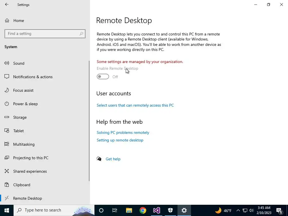This screenshot has width=288, height=216.
Task: Click the System category label
Action: (x=11, y=47)
